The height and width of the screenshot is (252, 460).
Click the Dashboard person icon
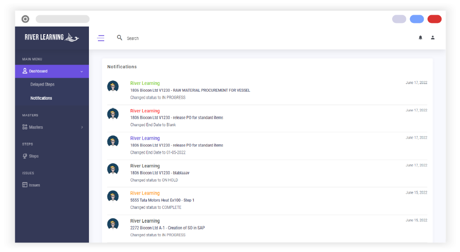pos(25,71)
